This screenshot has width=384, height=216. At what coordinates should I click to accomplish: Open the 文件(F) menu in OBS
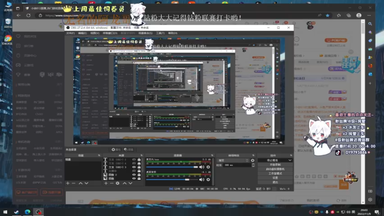coord(70,33)
